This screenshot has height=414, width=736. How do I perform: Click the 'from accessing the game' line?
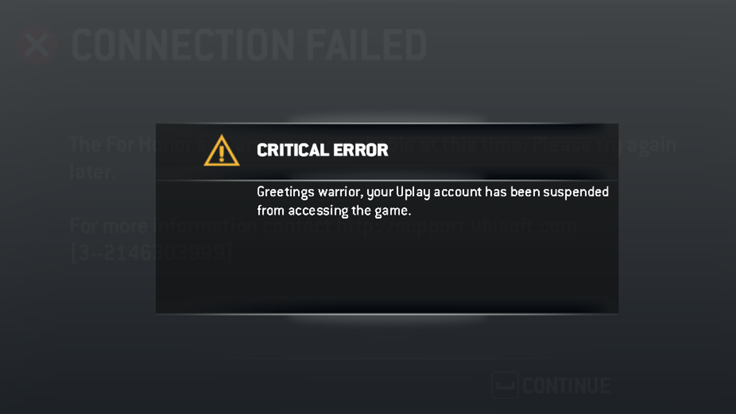tap(333, 211)
